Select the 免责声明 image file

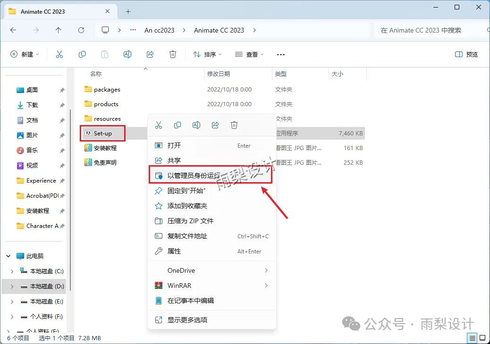(x=101, y=162)
